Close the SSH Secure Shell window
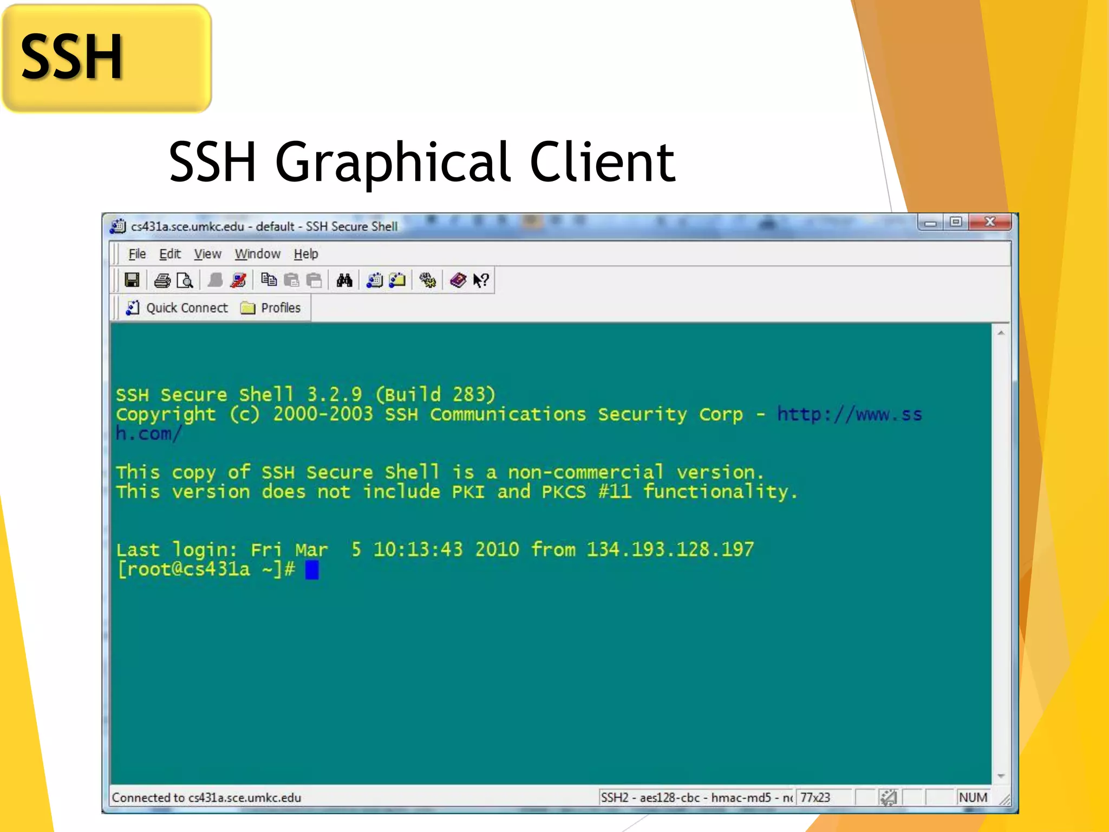Viewport: 1109px width, 832px height. pos(990,222)
